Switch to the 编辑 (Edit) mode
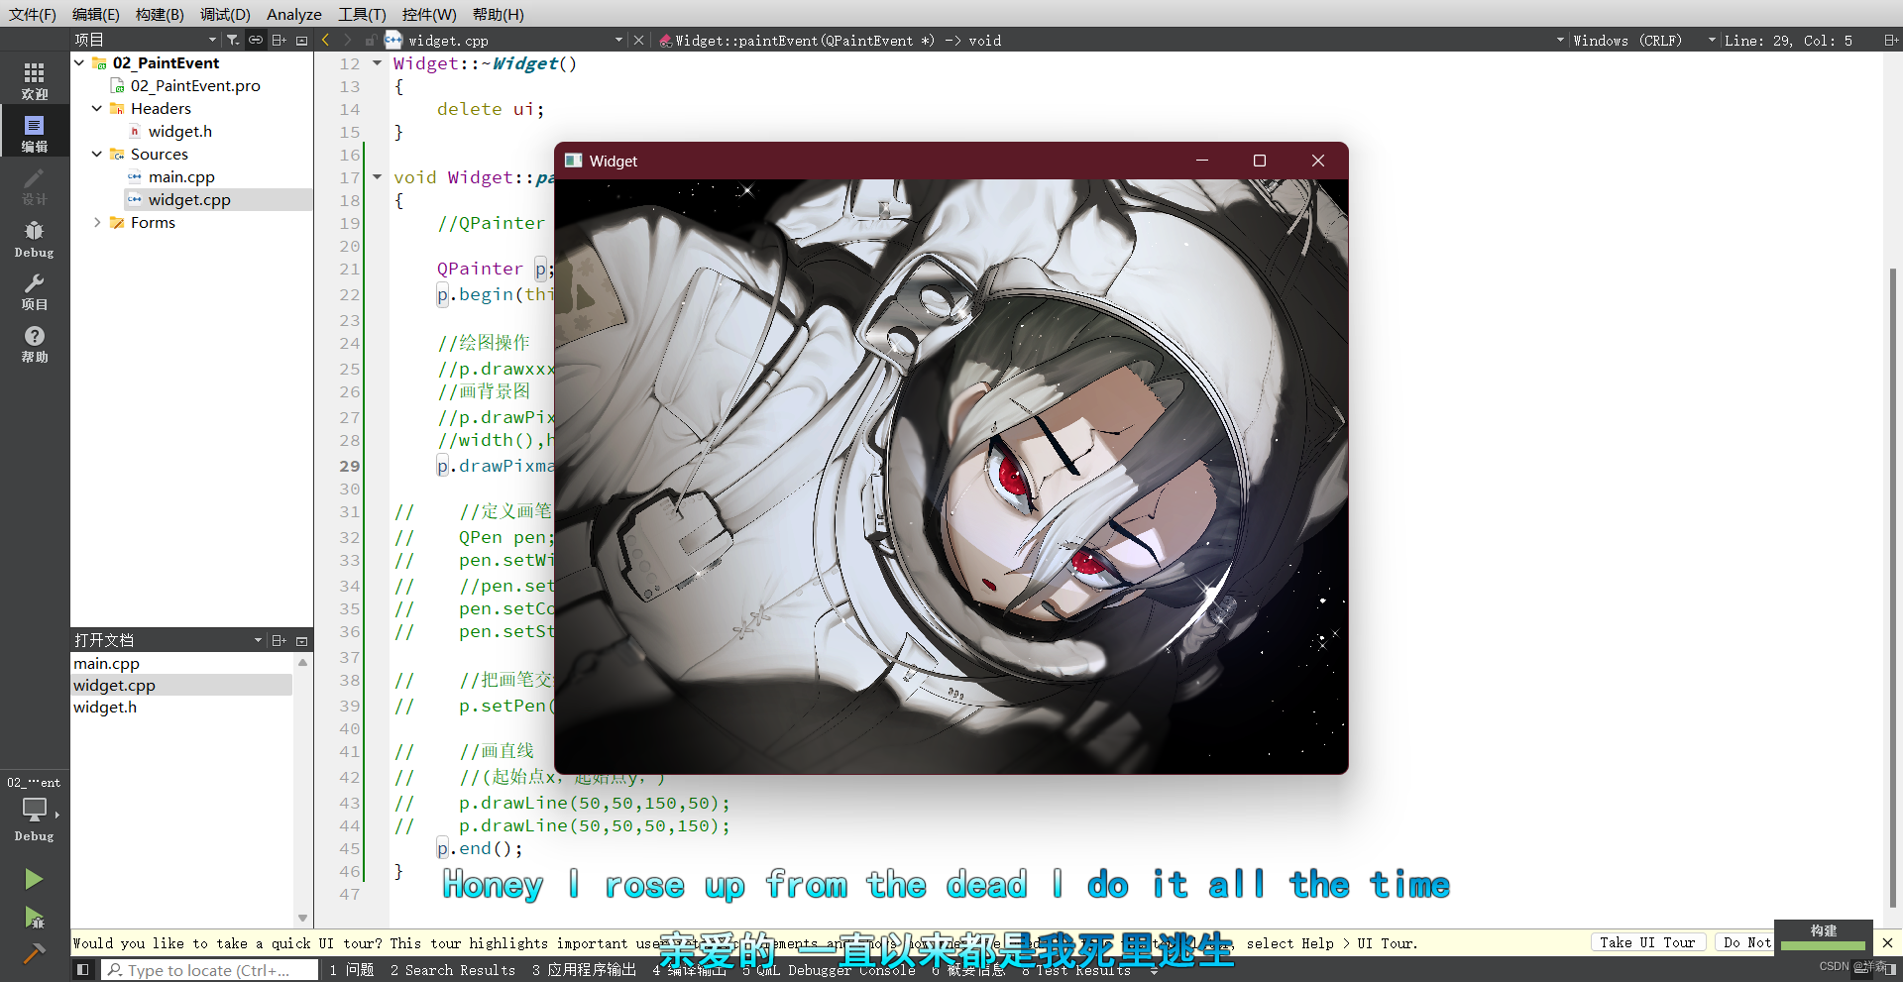 tap(35, 133)
